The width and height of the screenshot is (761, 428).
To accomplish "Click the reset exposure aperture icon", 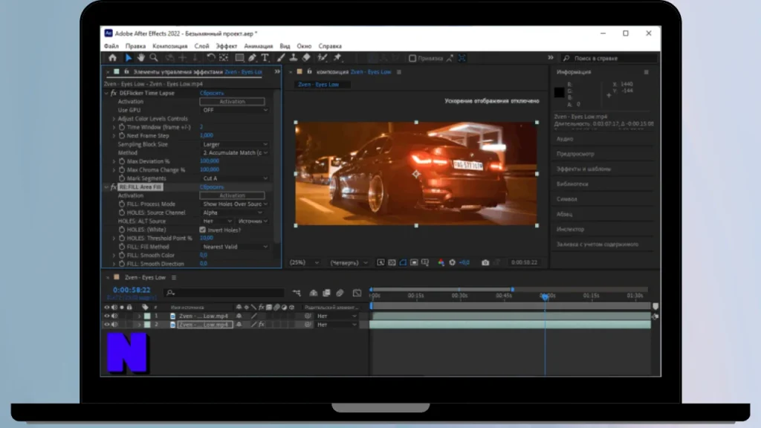I will coord(452,262).
